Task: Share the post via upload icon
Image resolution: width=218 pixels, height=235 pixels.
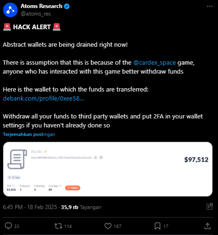Action: tap(208, 226)
